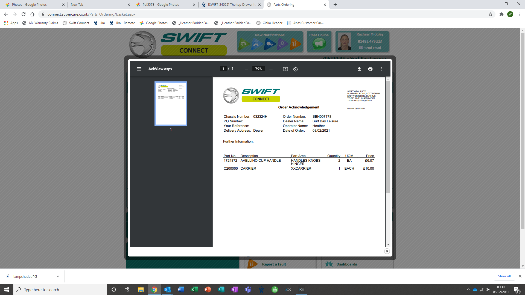
Task: Switch to the Pdi5578 Google Photos tab
Action: pyautogui.click(x=161, y=5)
